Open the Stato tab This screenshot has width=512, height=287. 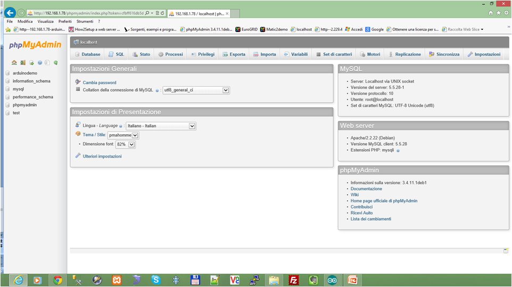point(141,54)
